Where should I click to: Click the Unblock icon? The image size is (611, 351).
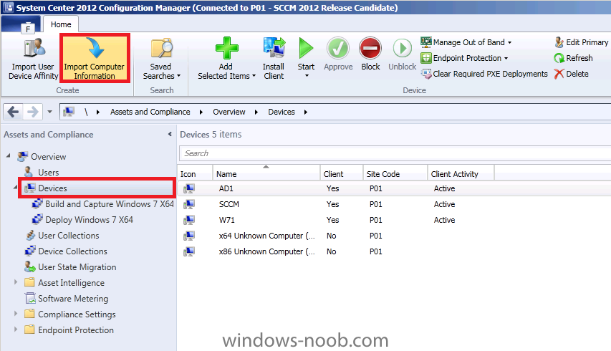[x=402, y=48]
